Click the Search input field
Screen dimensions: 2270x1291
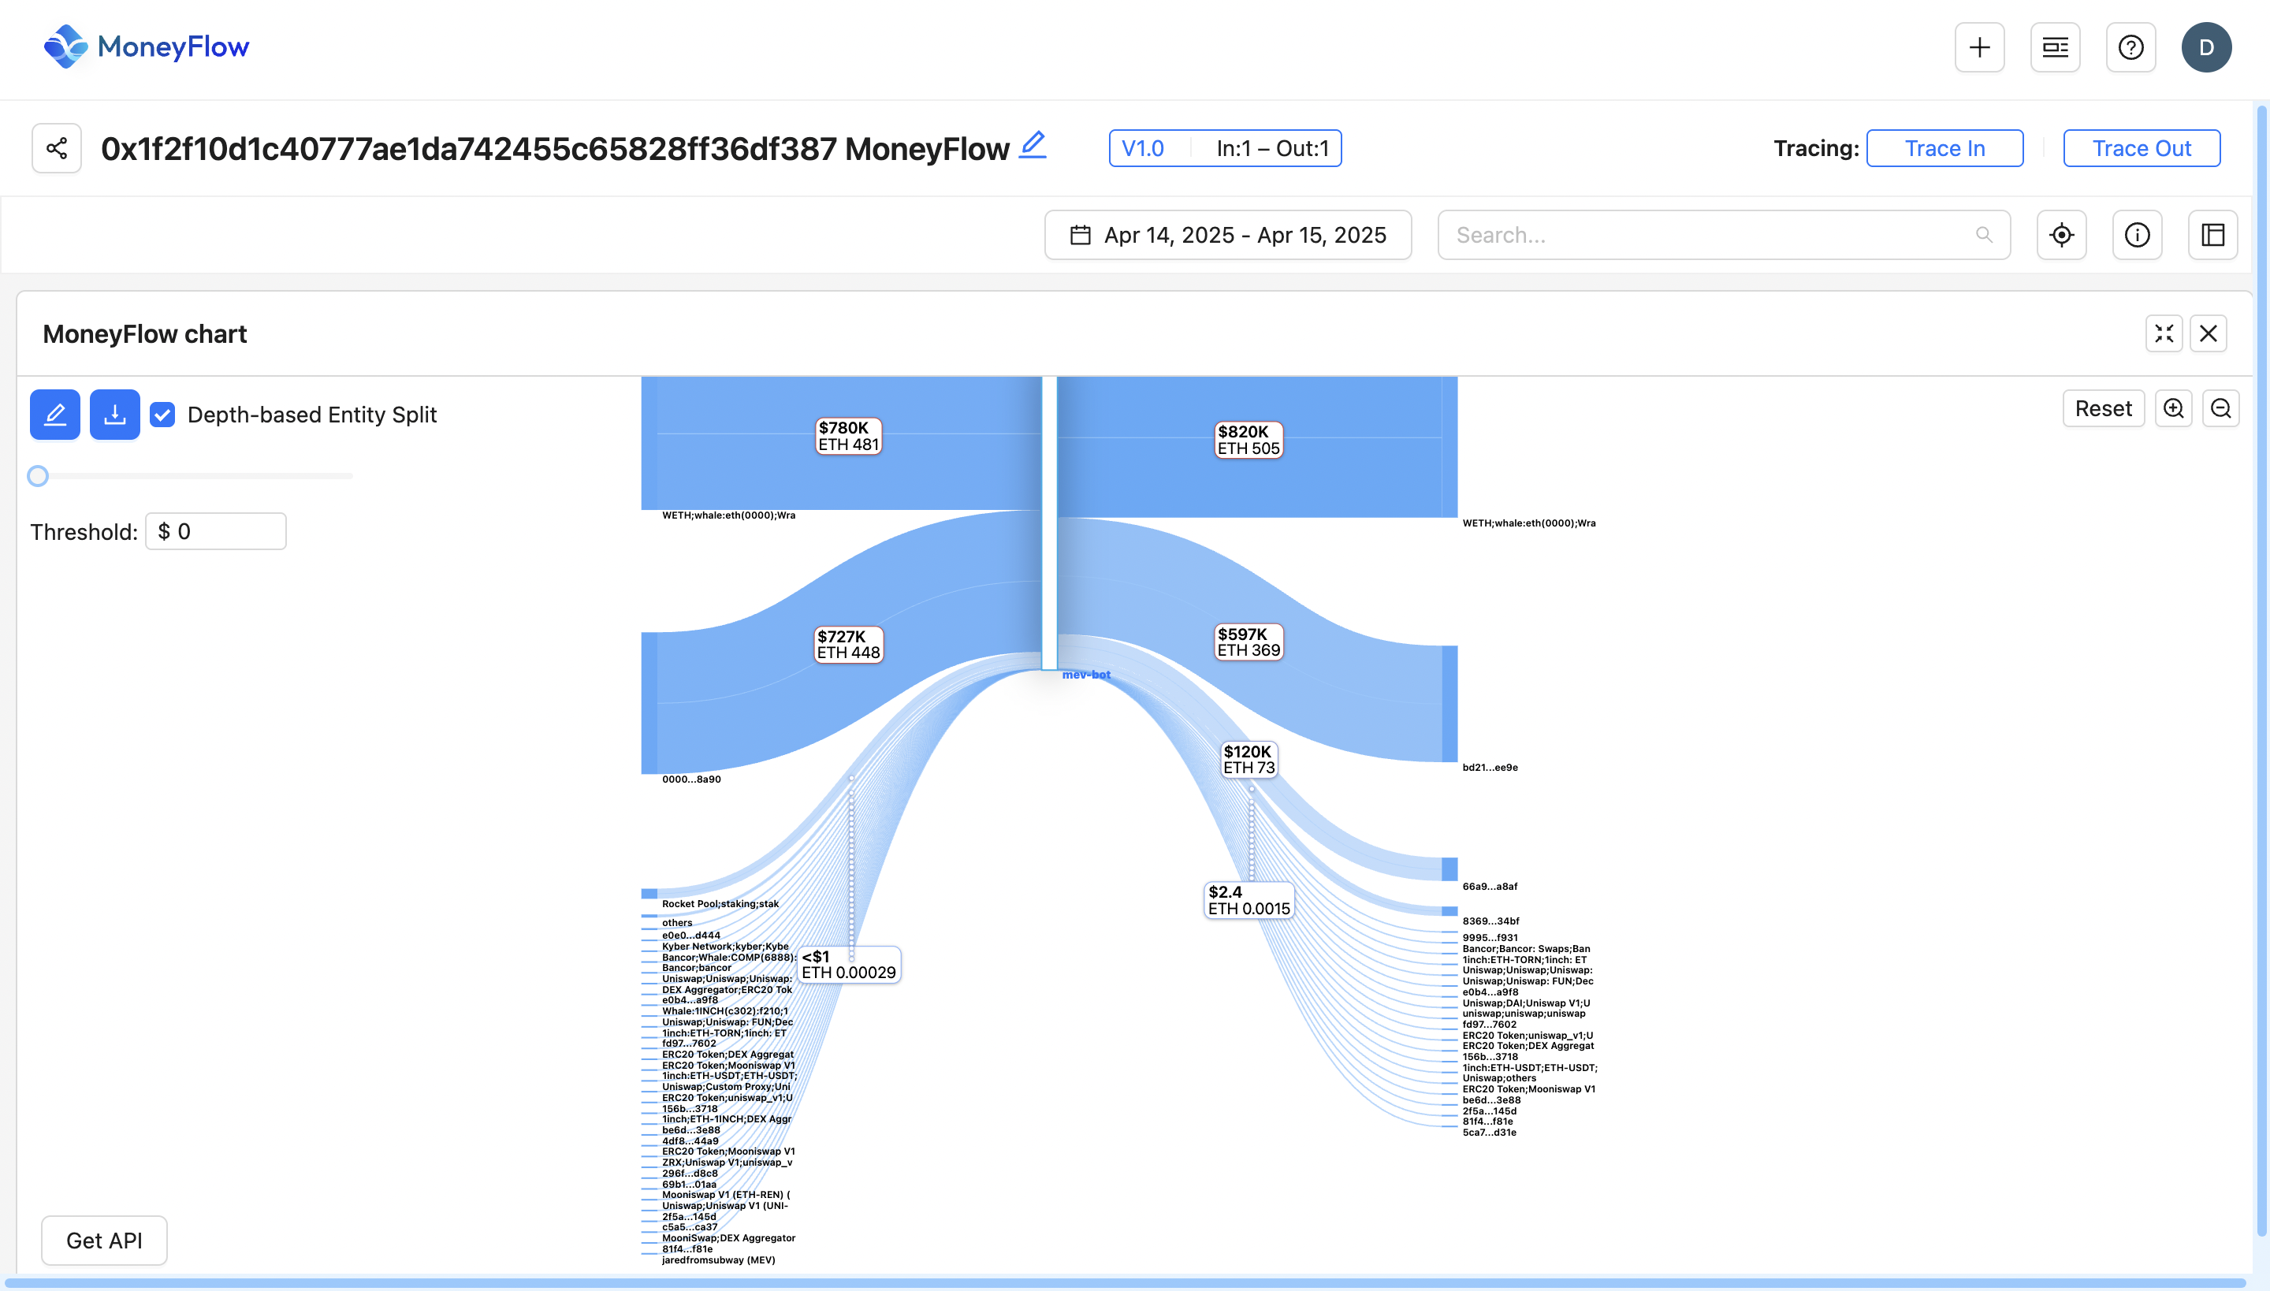(x=1724, y=235)
